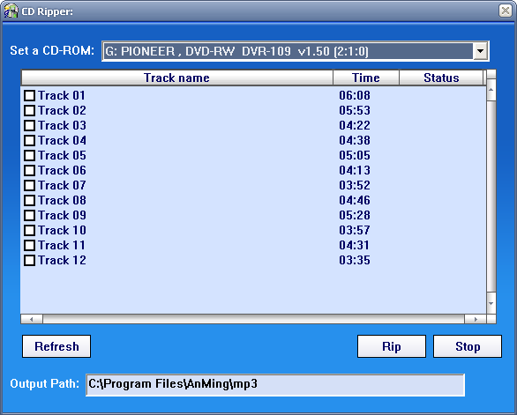Click the Status column header
Viewport: 517px width, 415px height.
441,78
